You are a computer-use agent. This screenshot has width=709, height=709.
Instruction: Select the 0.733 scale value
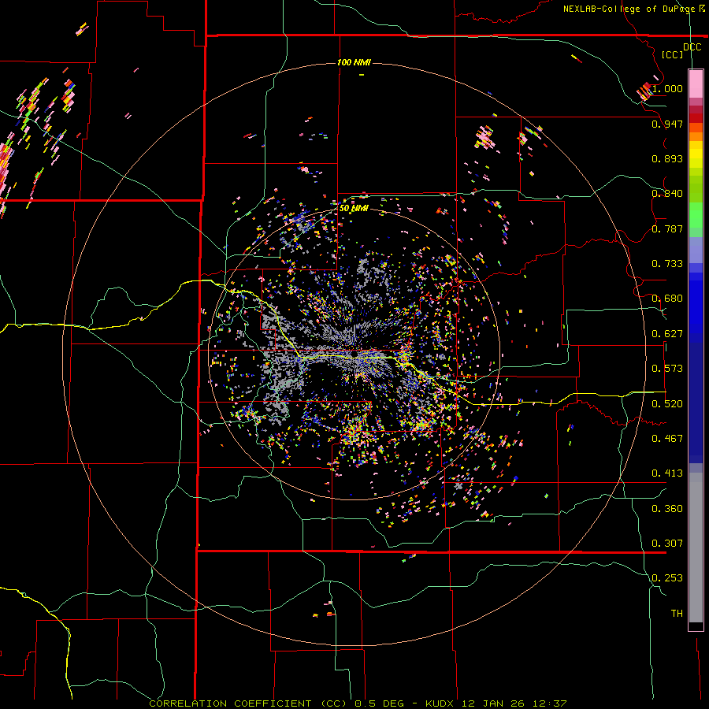click(667, 263)
